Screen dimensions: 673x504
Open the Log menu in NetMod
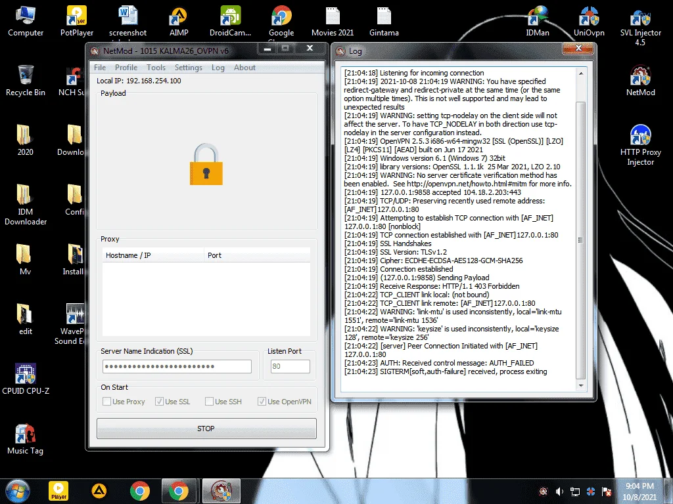tap(218, 68)
